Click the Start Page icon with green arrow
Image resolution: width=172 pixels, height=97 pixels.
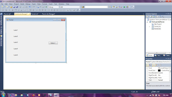tap(124, 7)
